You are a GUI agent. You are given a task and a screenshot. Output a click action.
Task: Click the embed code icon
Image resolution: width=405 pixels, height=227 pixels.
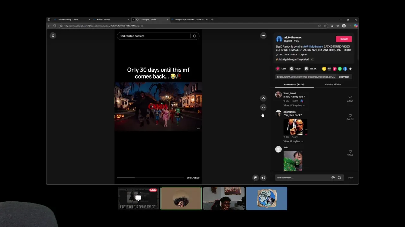pyautogui.click(x=329, y=69)
